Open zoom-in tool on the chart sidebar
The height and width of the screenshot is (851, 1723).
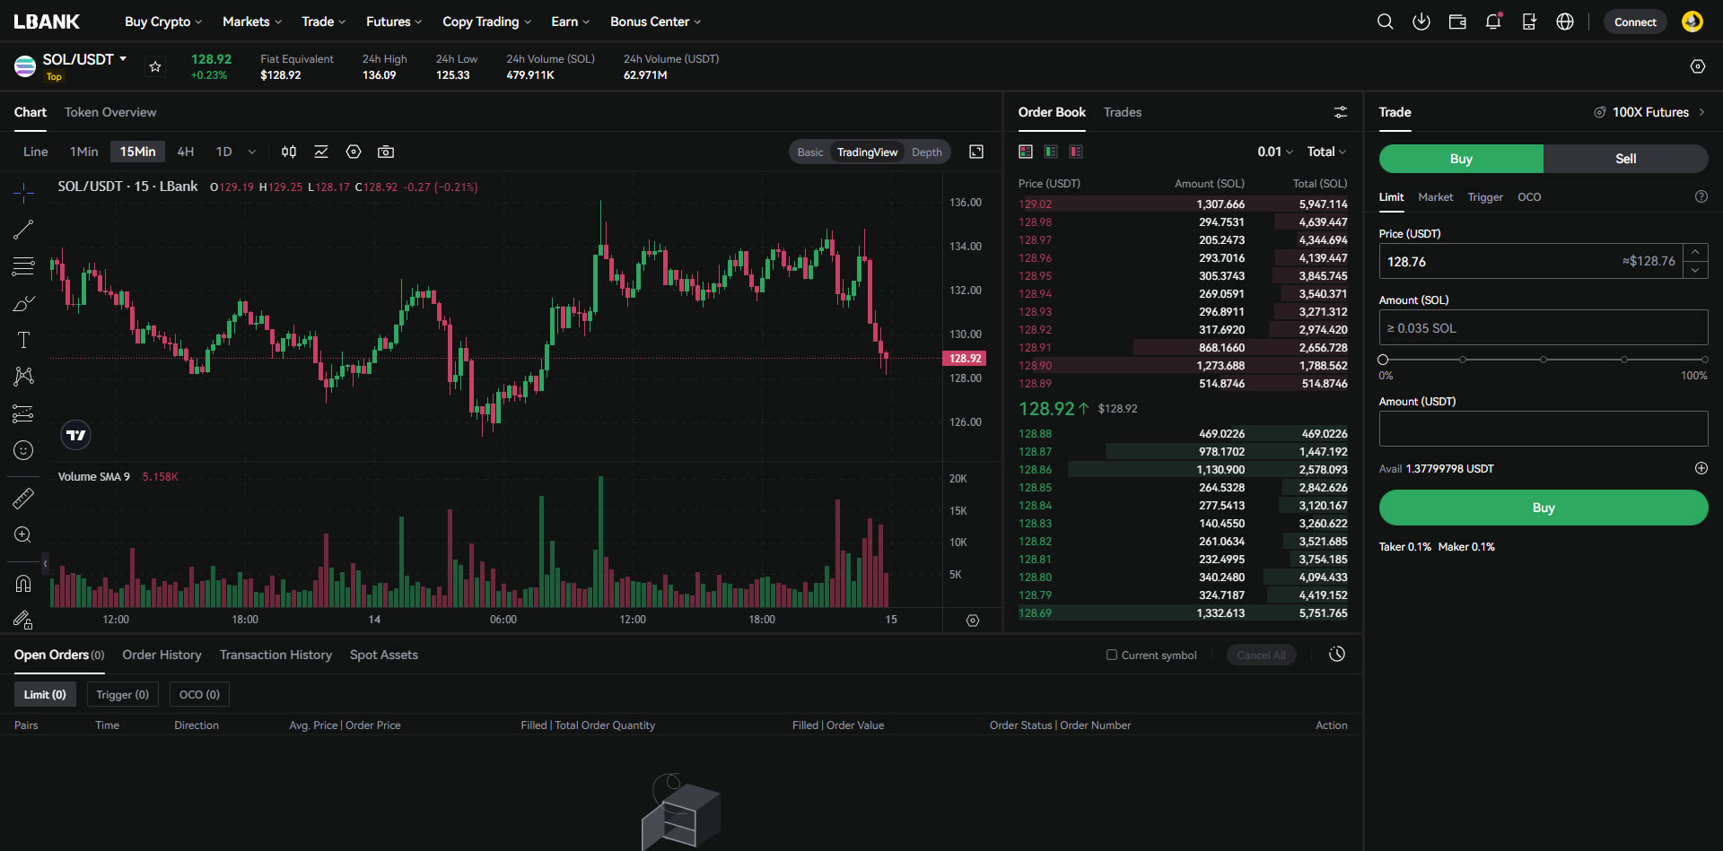click(23, 535)
